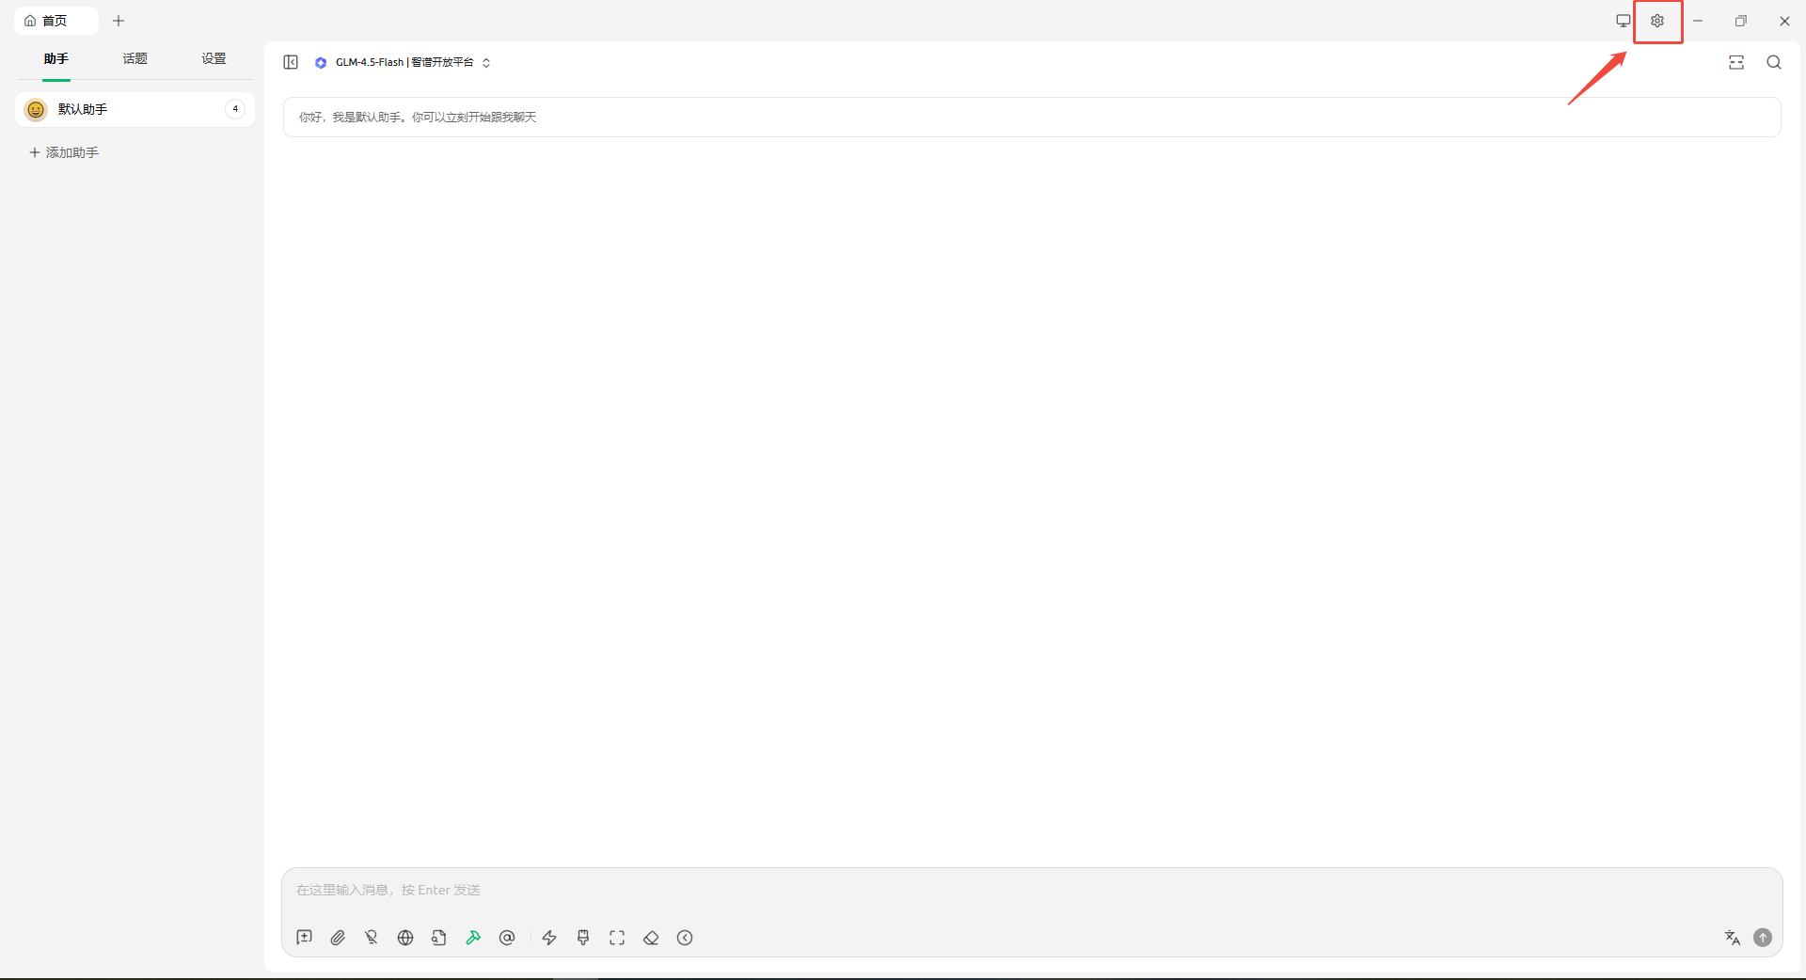Click the 添加助手 button
Image resolution: width=1806 pixels, height=980 pixels.
tap(64, 152)
